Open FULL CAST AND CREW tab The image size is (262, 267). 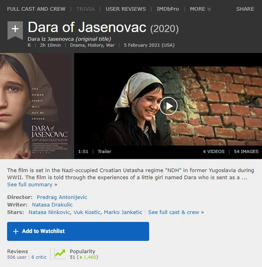point(36,9)
